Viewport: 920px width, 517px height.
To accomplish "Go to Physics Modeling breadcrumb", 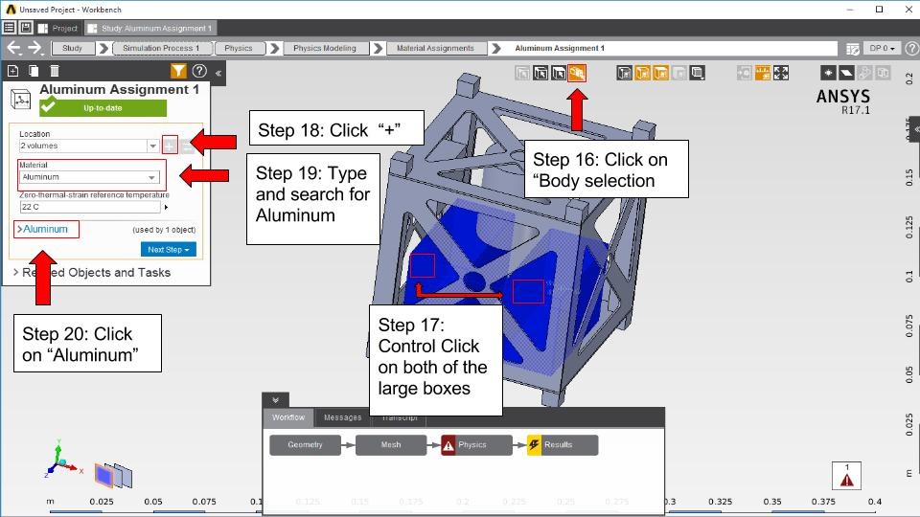I will [325, 48].
